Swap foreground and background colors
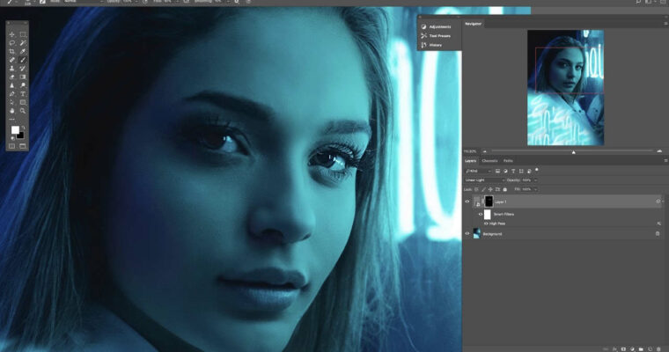Screen dimensions: 669x352 pos(23,127)
